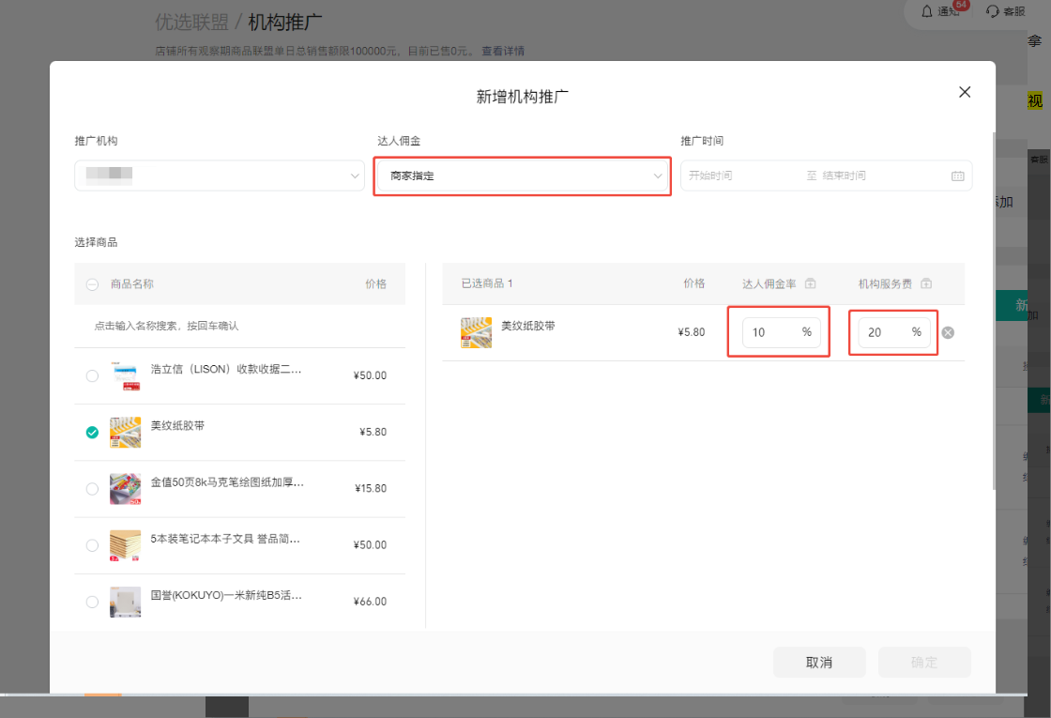Uncheck the 美纹纸胶带 product checkbox
The height and width of the screenshot is (718, 1051).
[92, 433]
